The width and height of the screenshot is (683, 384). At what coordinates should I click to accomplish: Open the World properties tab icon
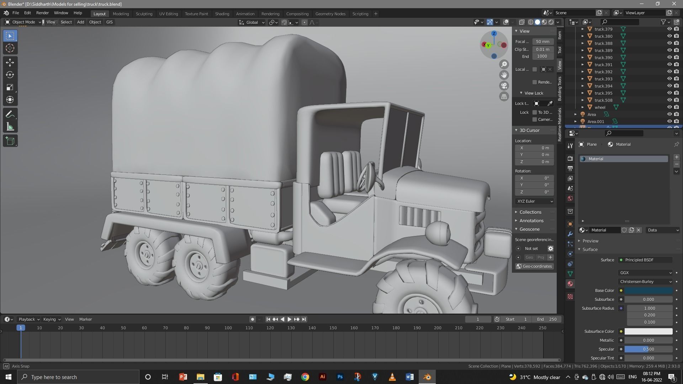pos(570,198)
